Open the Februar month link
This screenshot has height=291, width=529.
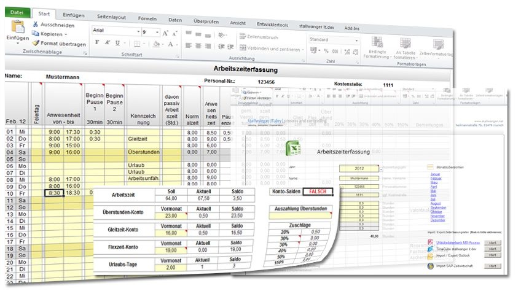[436, 178]
